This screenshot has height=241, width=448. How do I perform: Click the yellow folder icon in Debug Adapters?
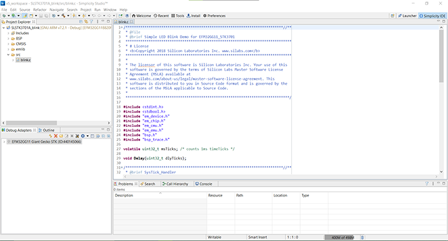point(61,136)
